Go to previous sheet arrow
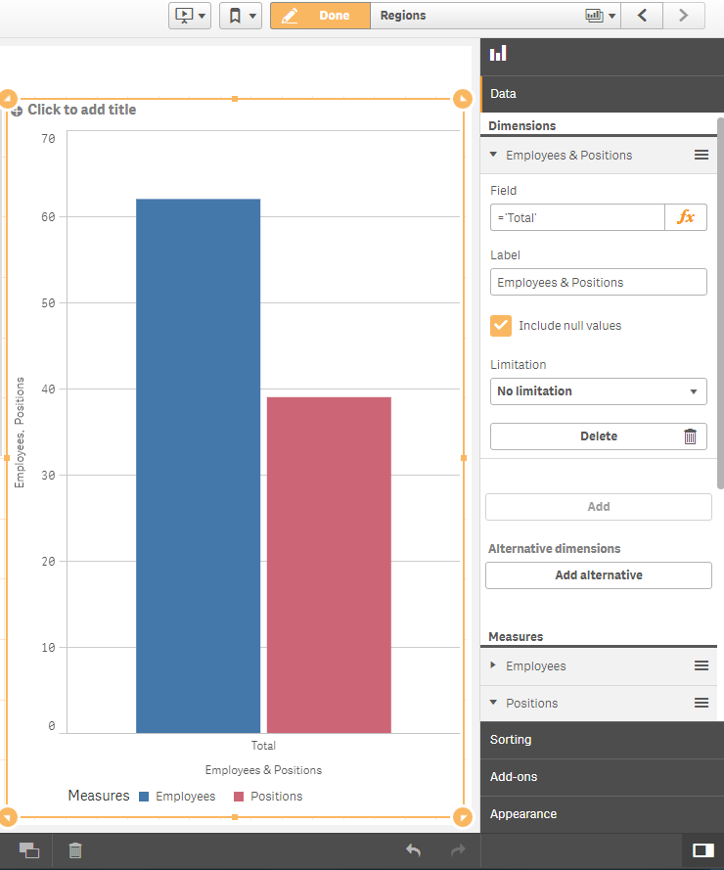 pos(642,16)
